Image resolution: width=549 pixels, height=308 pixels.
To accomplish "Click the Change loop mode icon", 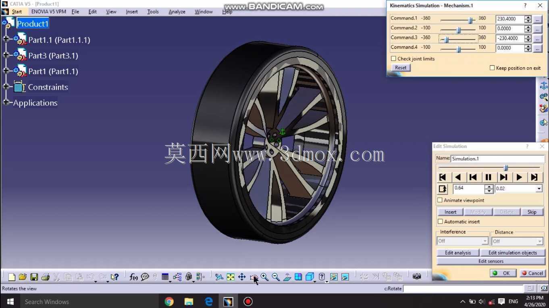I will click(443, 189).
